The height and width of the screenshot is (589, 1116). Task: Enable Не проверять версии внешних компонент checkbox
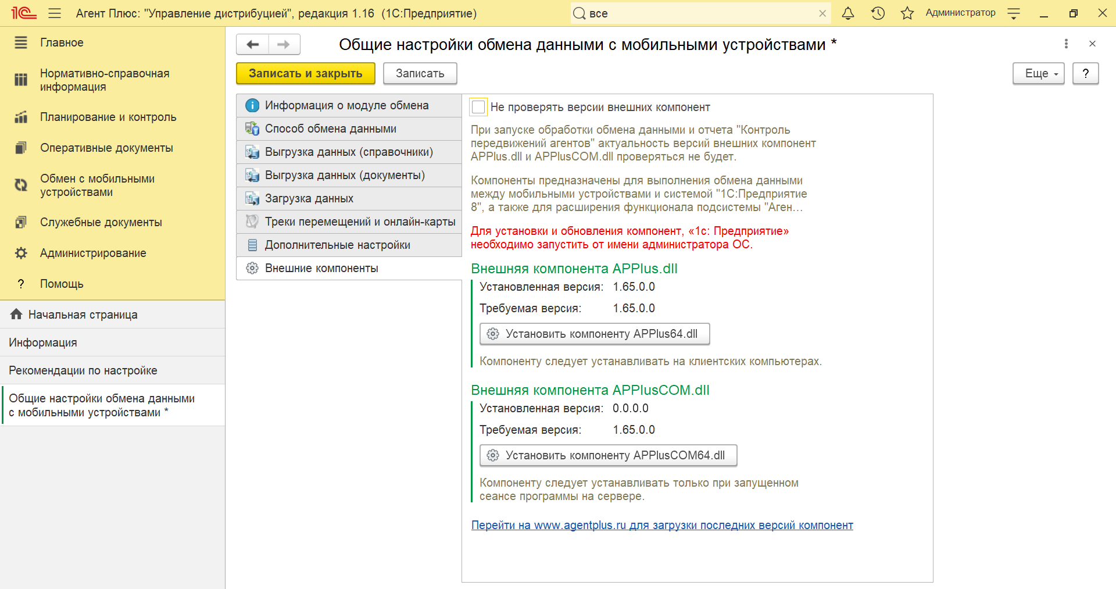[478, 107]
